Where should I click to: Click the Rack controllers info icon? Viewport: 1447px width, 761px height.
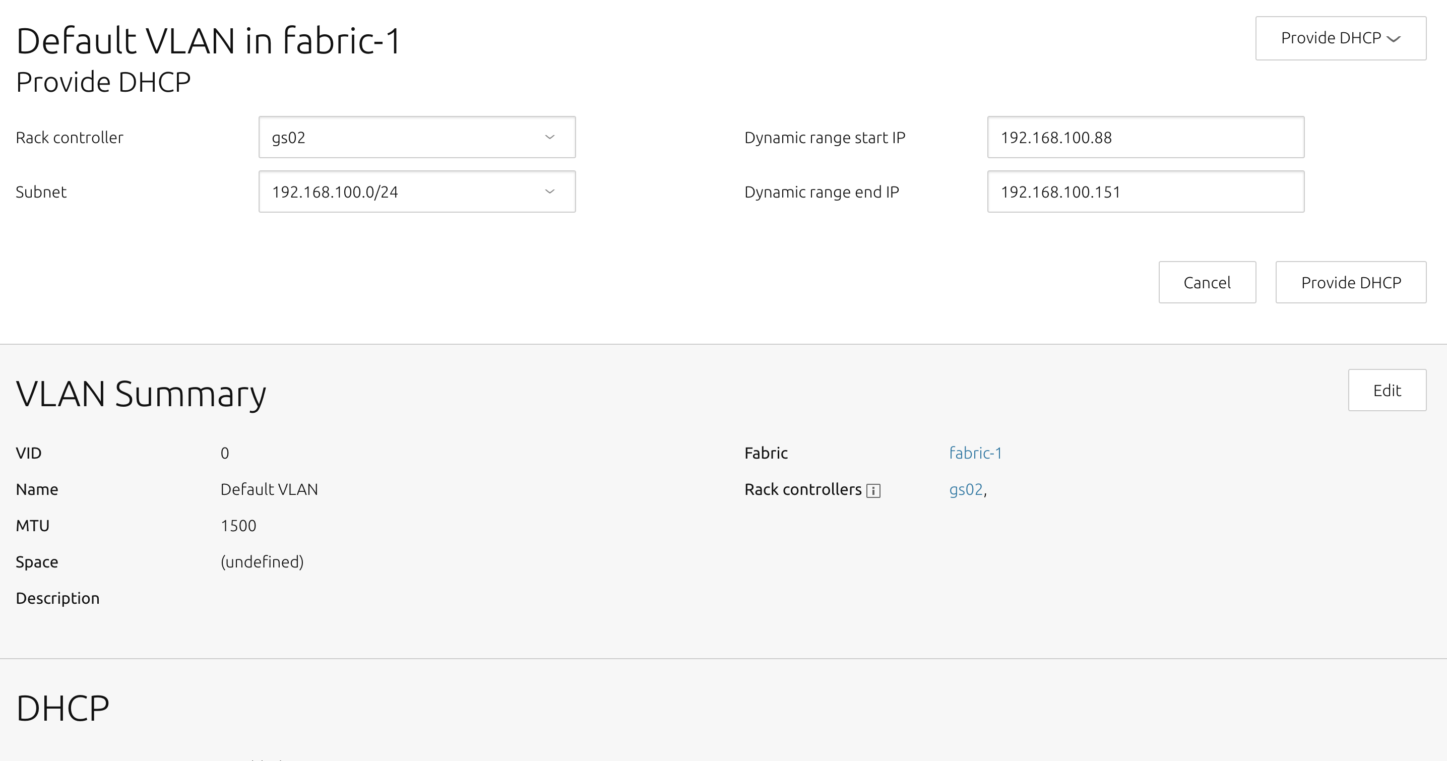coord(873,490)
